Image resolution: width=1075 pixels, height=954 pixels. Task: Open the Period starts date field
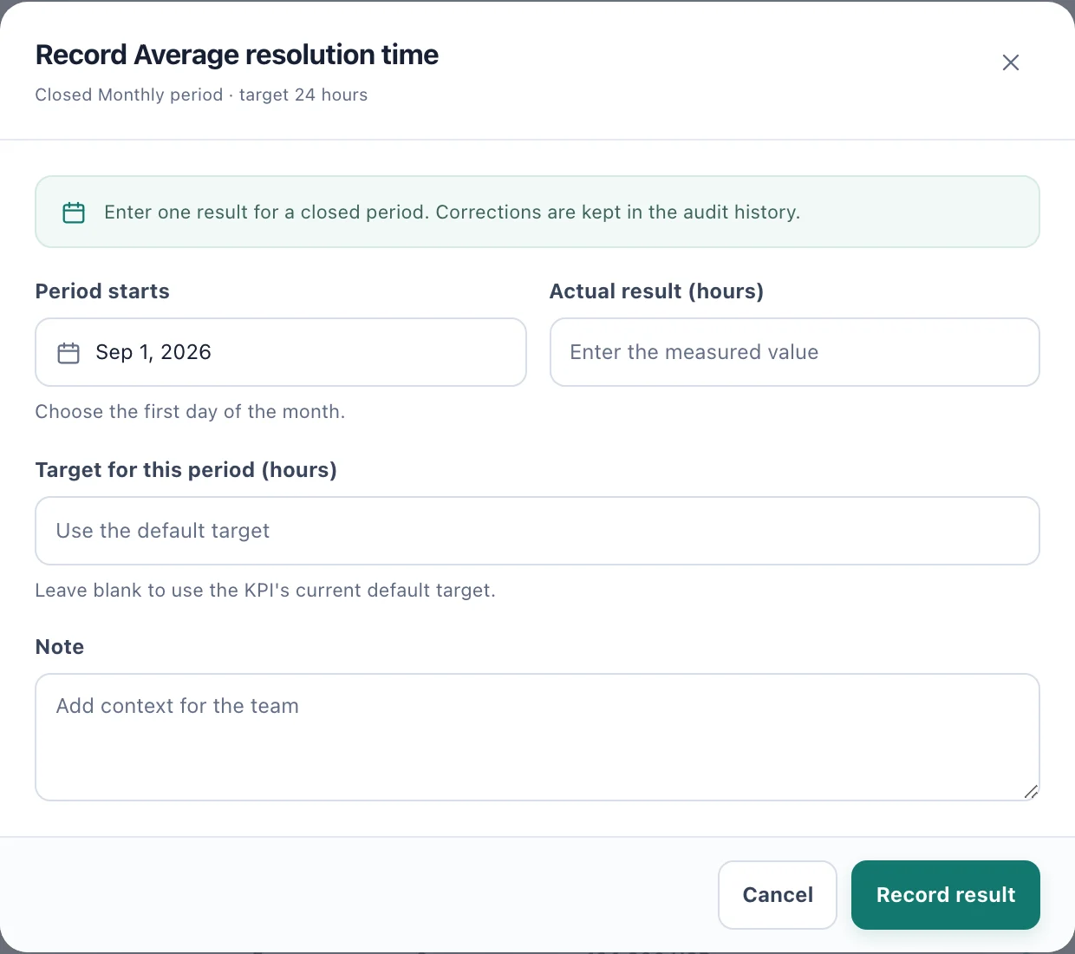click(x=281, y=352)
